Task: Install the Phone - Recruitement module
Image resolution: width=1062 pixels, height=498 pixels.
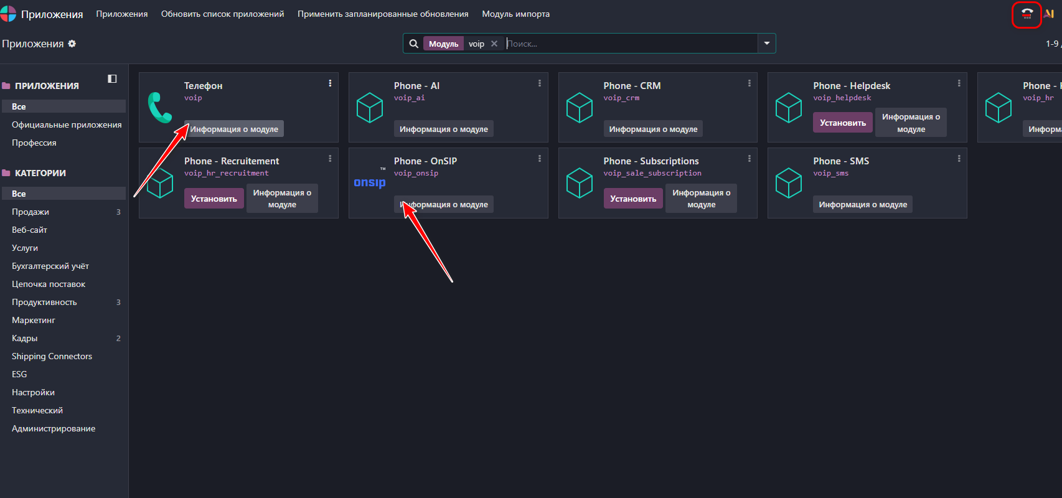Action: pyautogui.click(x=214, y=199)
